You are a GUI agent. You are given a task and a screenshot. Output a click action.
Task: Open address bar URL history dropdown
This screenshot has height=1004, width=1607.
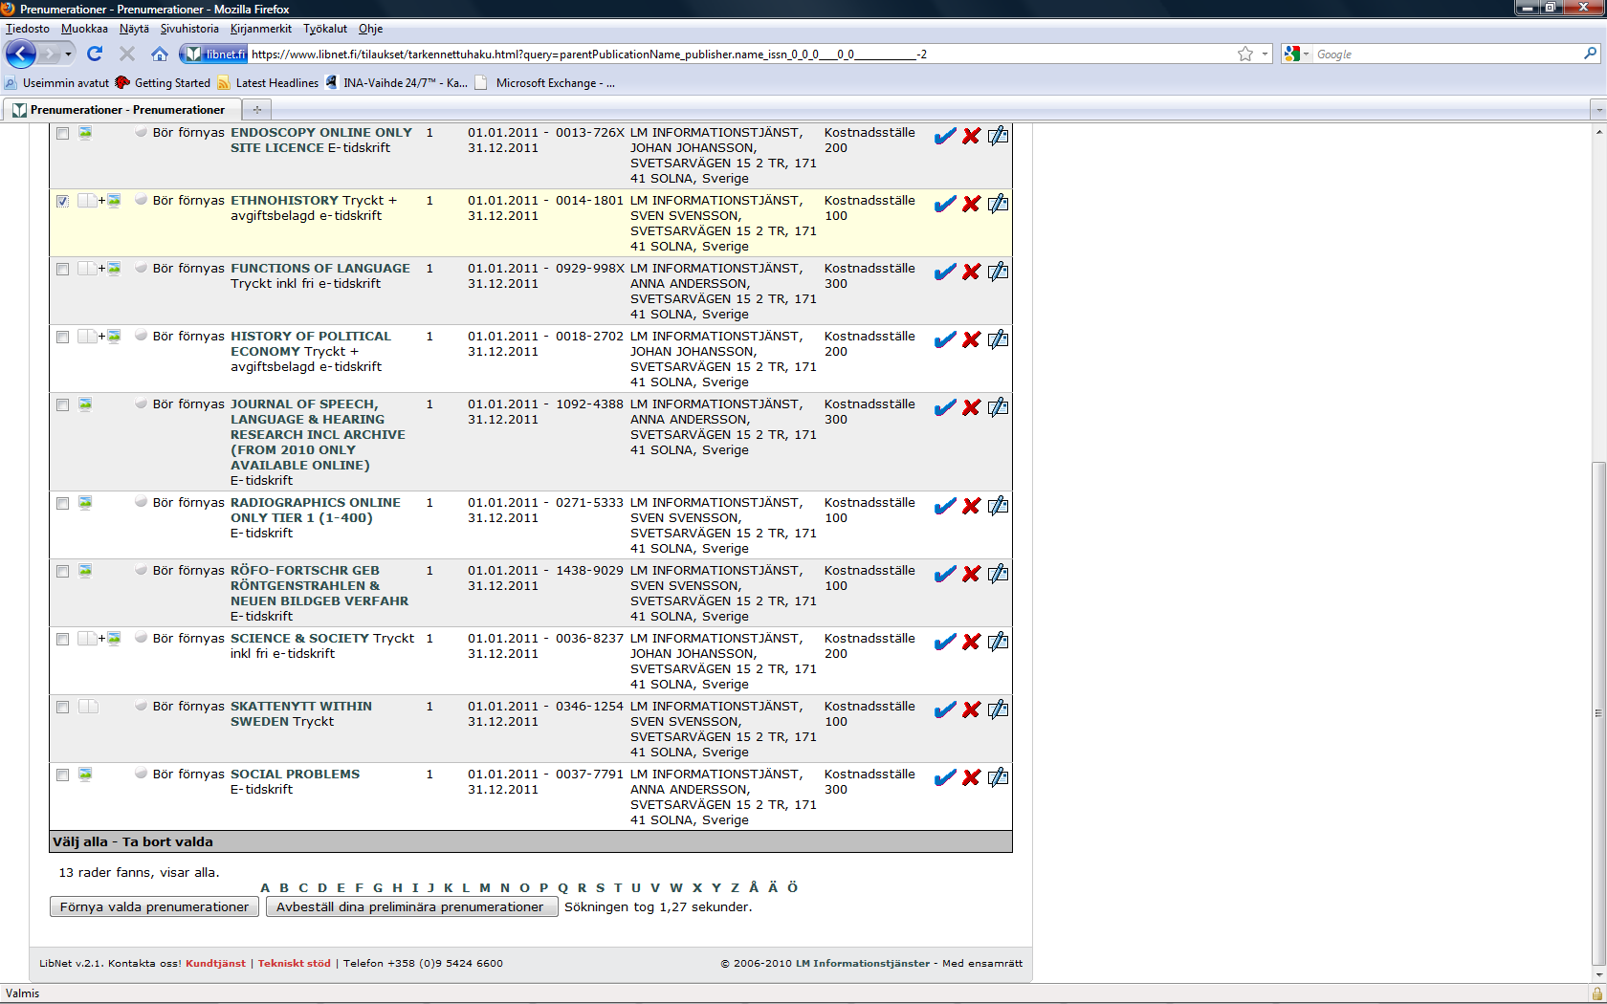pos(1265,55)
